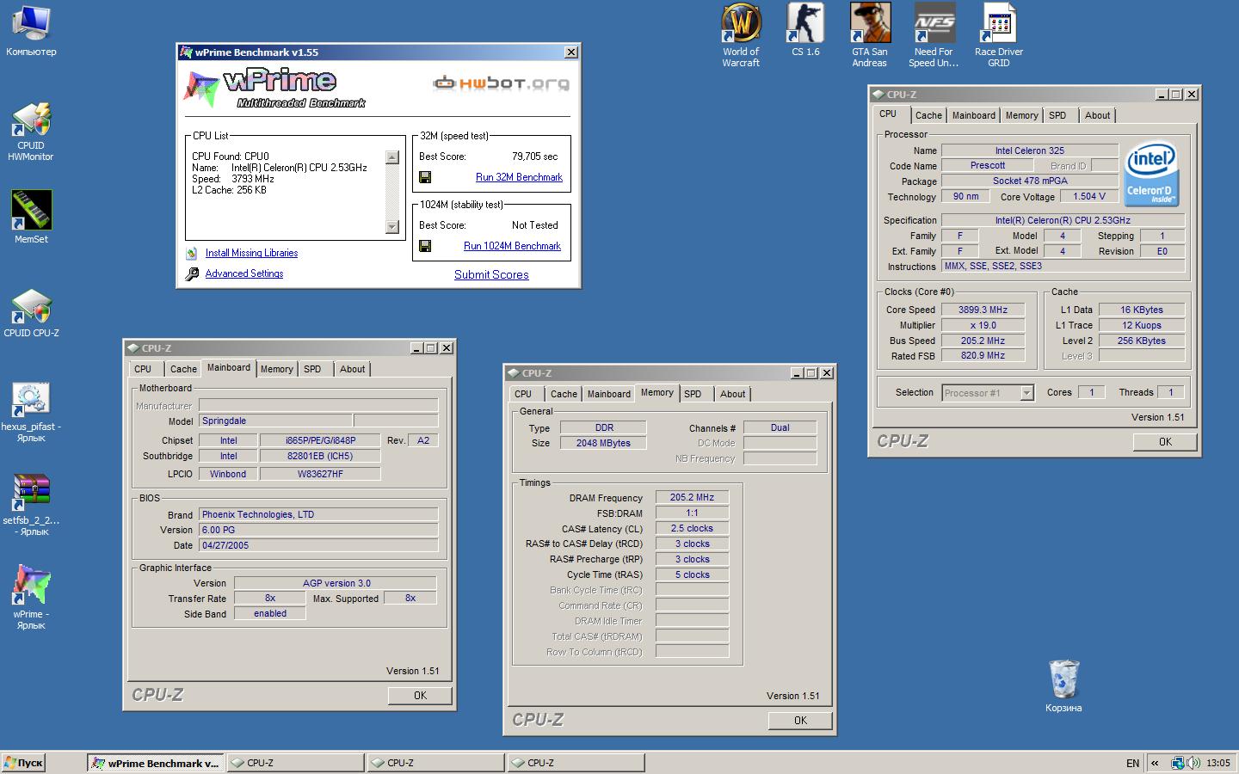Screen dimensions: 1239x774
Task: Run 32M Benchmark link
Action: (x=519, y=177)
